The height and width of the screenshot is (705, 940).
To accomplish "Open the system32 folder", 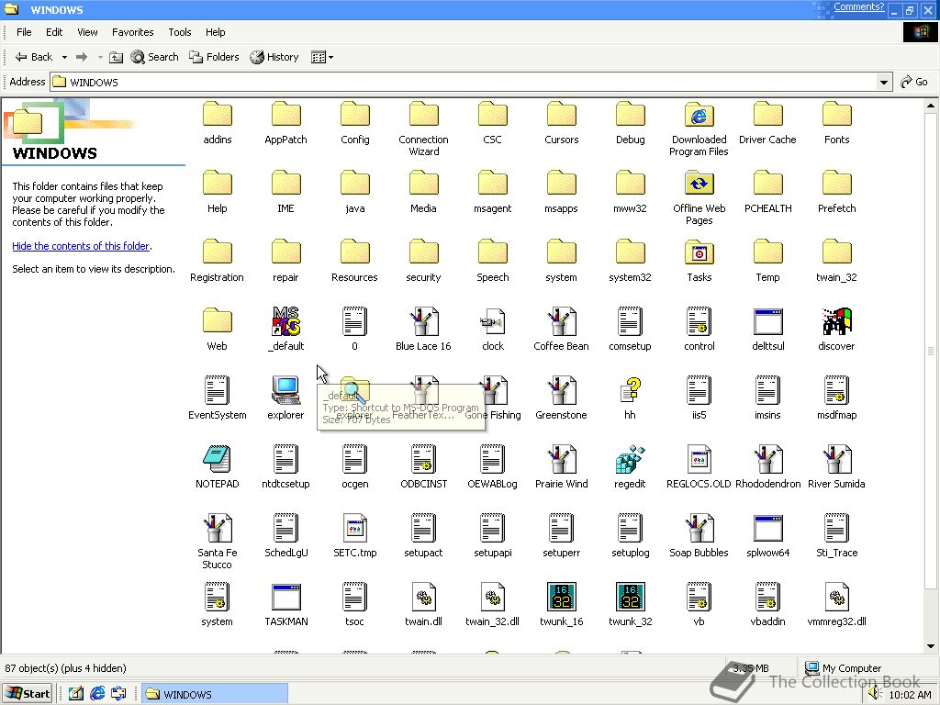I will tap(630, 253).
